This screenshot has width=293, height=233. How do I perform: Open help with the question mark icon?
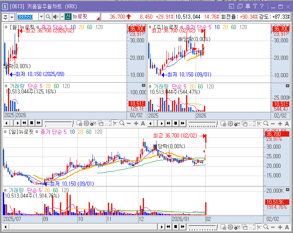pyautogui.click(x=262, y=6)
